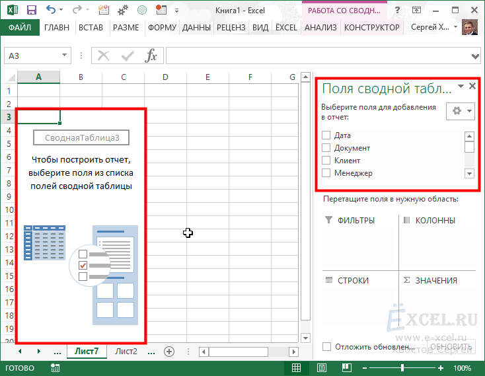The image size is (485, 376).
Task: Switch to Page Layout view in status bar
Action: coord(322,367)
